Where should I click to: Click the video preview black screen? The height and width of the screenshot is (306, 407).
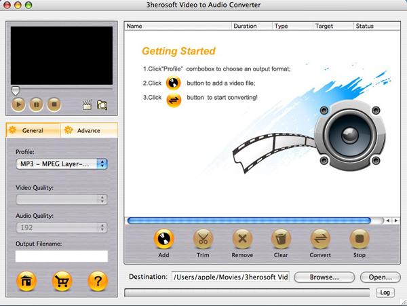coord(62,56)
